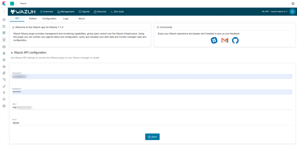Focus the Port field showing 55000
The height and width of the screenshot is (145, 297).
[152, 123]
